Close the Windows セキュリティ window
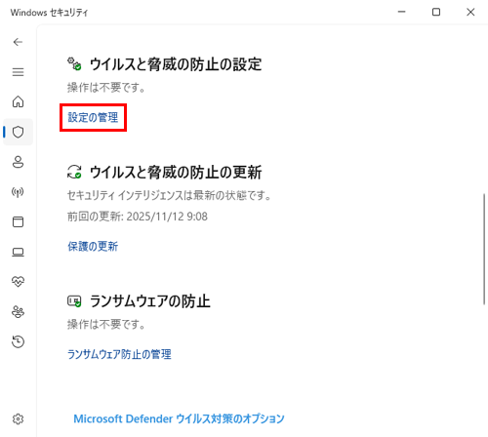This screenshot has height=437, width=488. [470, 12]
